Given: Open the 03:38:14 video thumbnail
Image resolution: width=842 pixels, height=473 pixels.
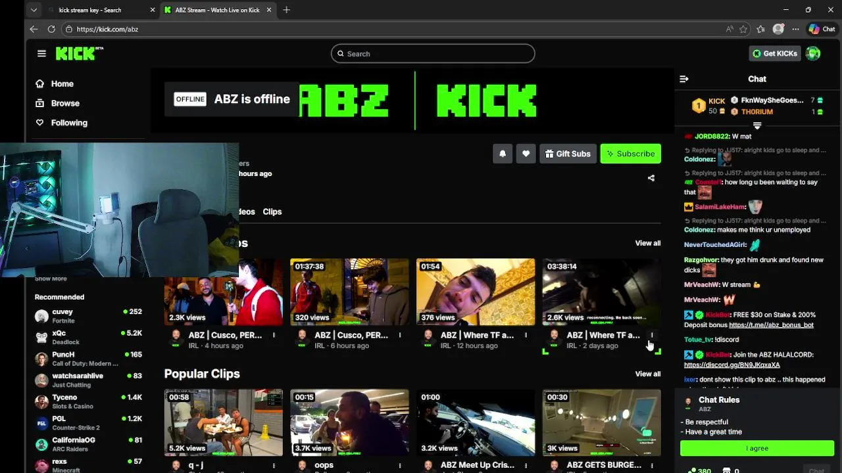Looking at the screenshot, I should coord(602,292).
